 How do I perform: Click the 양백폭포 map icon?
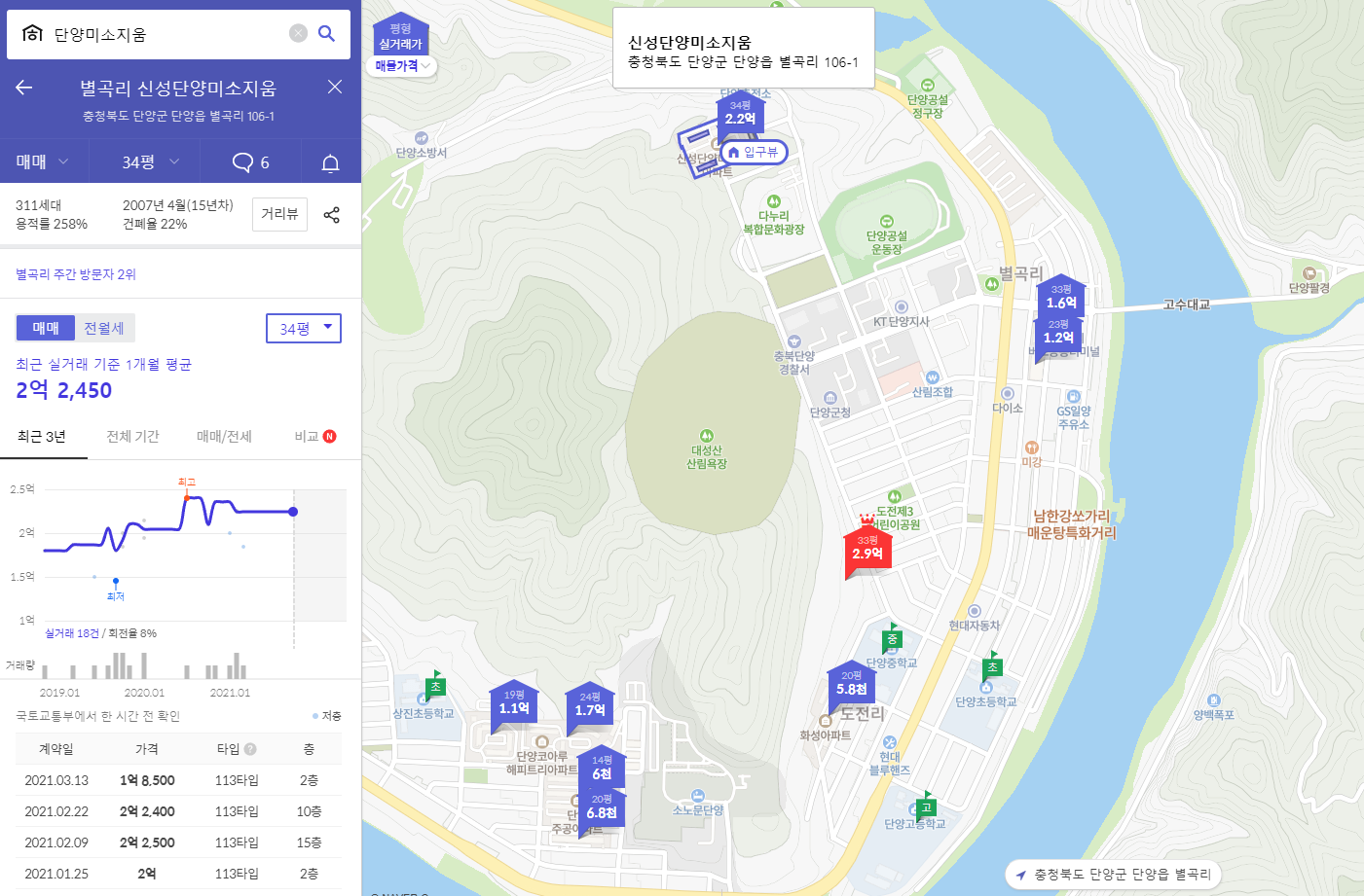tap(1213, 699)
